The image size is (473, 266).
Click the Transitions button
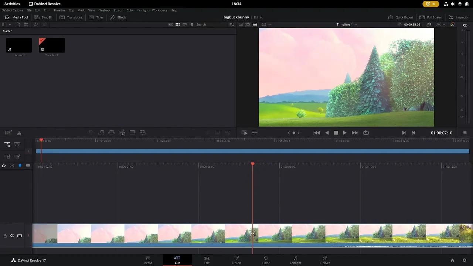(x=71, y=17)
